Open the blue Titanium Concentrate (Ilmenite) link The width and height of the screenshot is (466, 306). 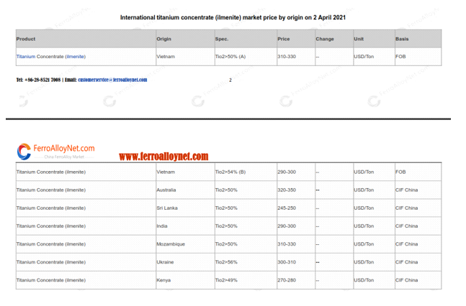tap(50, 56)
